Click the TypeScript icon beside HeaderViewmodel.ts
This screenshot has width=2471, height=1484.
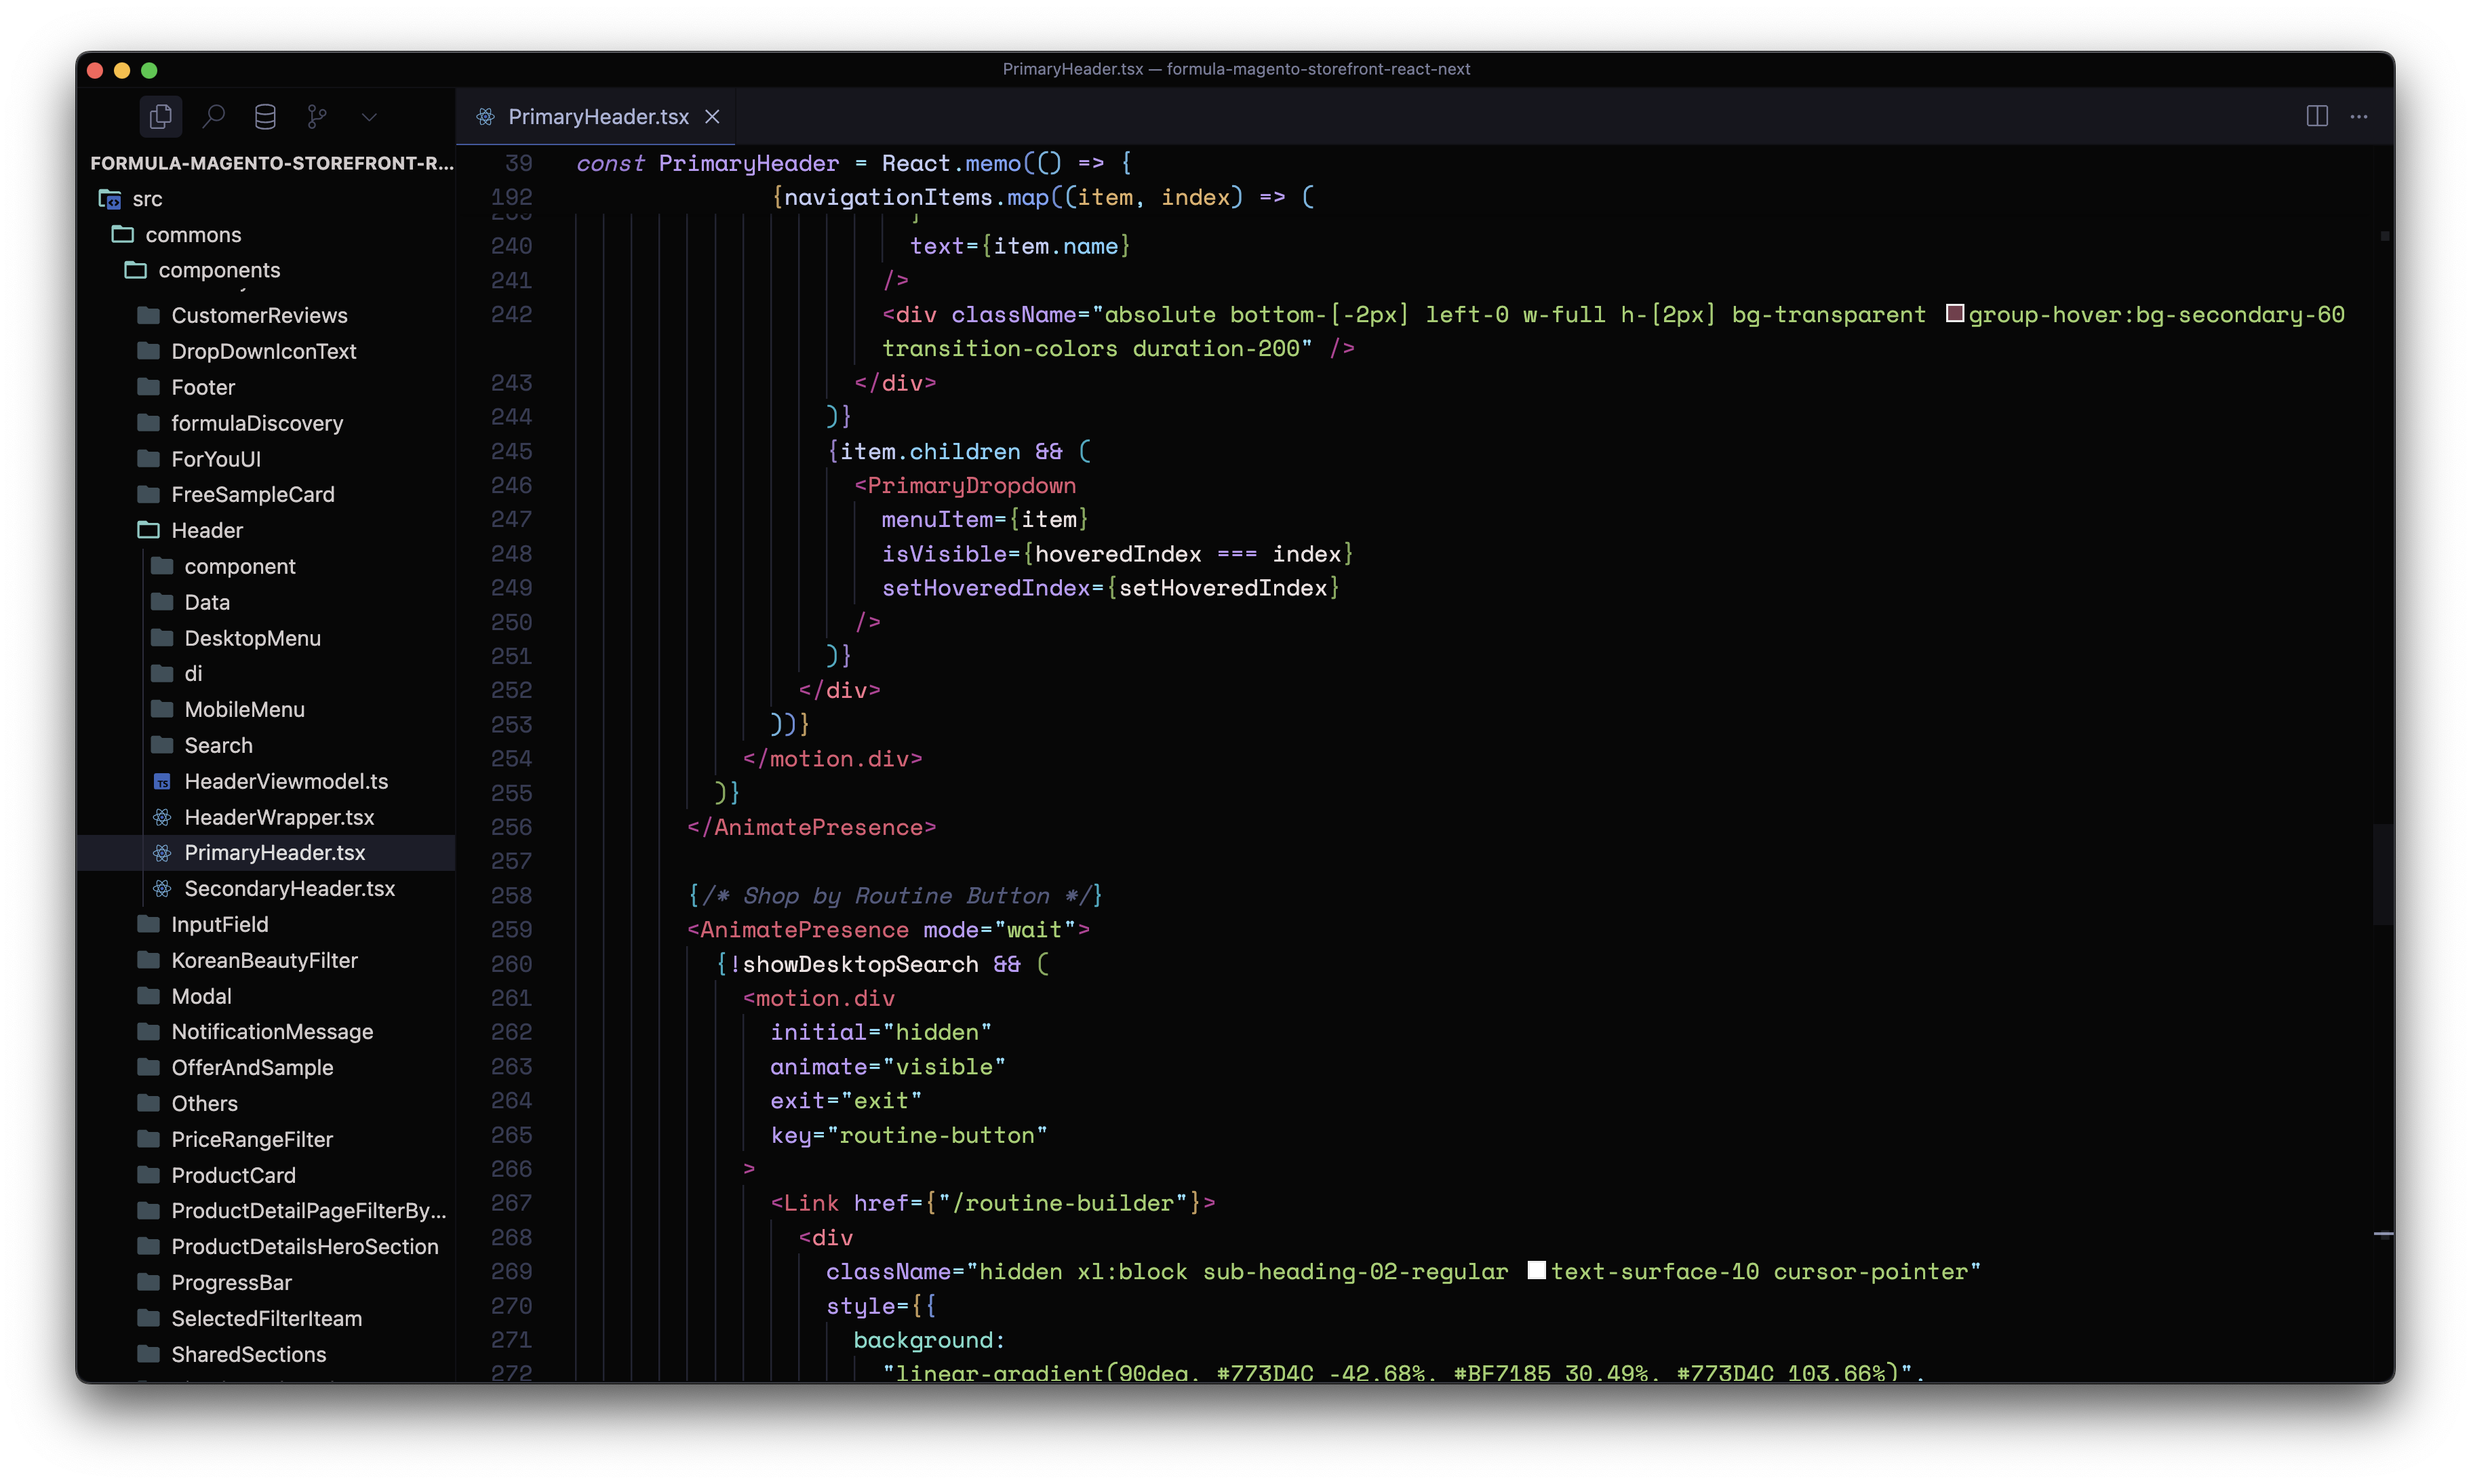pyautogui.click(x=162, y=781)
